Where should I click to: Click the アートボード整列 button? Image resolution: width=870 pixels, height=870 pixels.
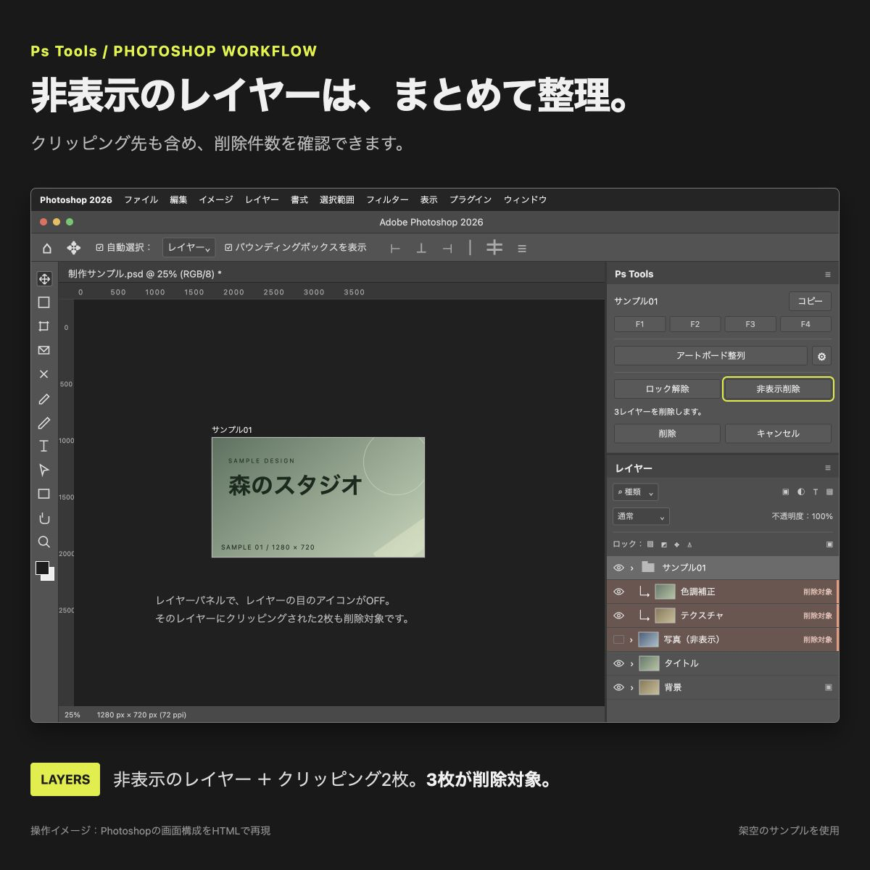pyautogui.click(x=710, y=356)
